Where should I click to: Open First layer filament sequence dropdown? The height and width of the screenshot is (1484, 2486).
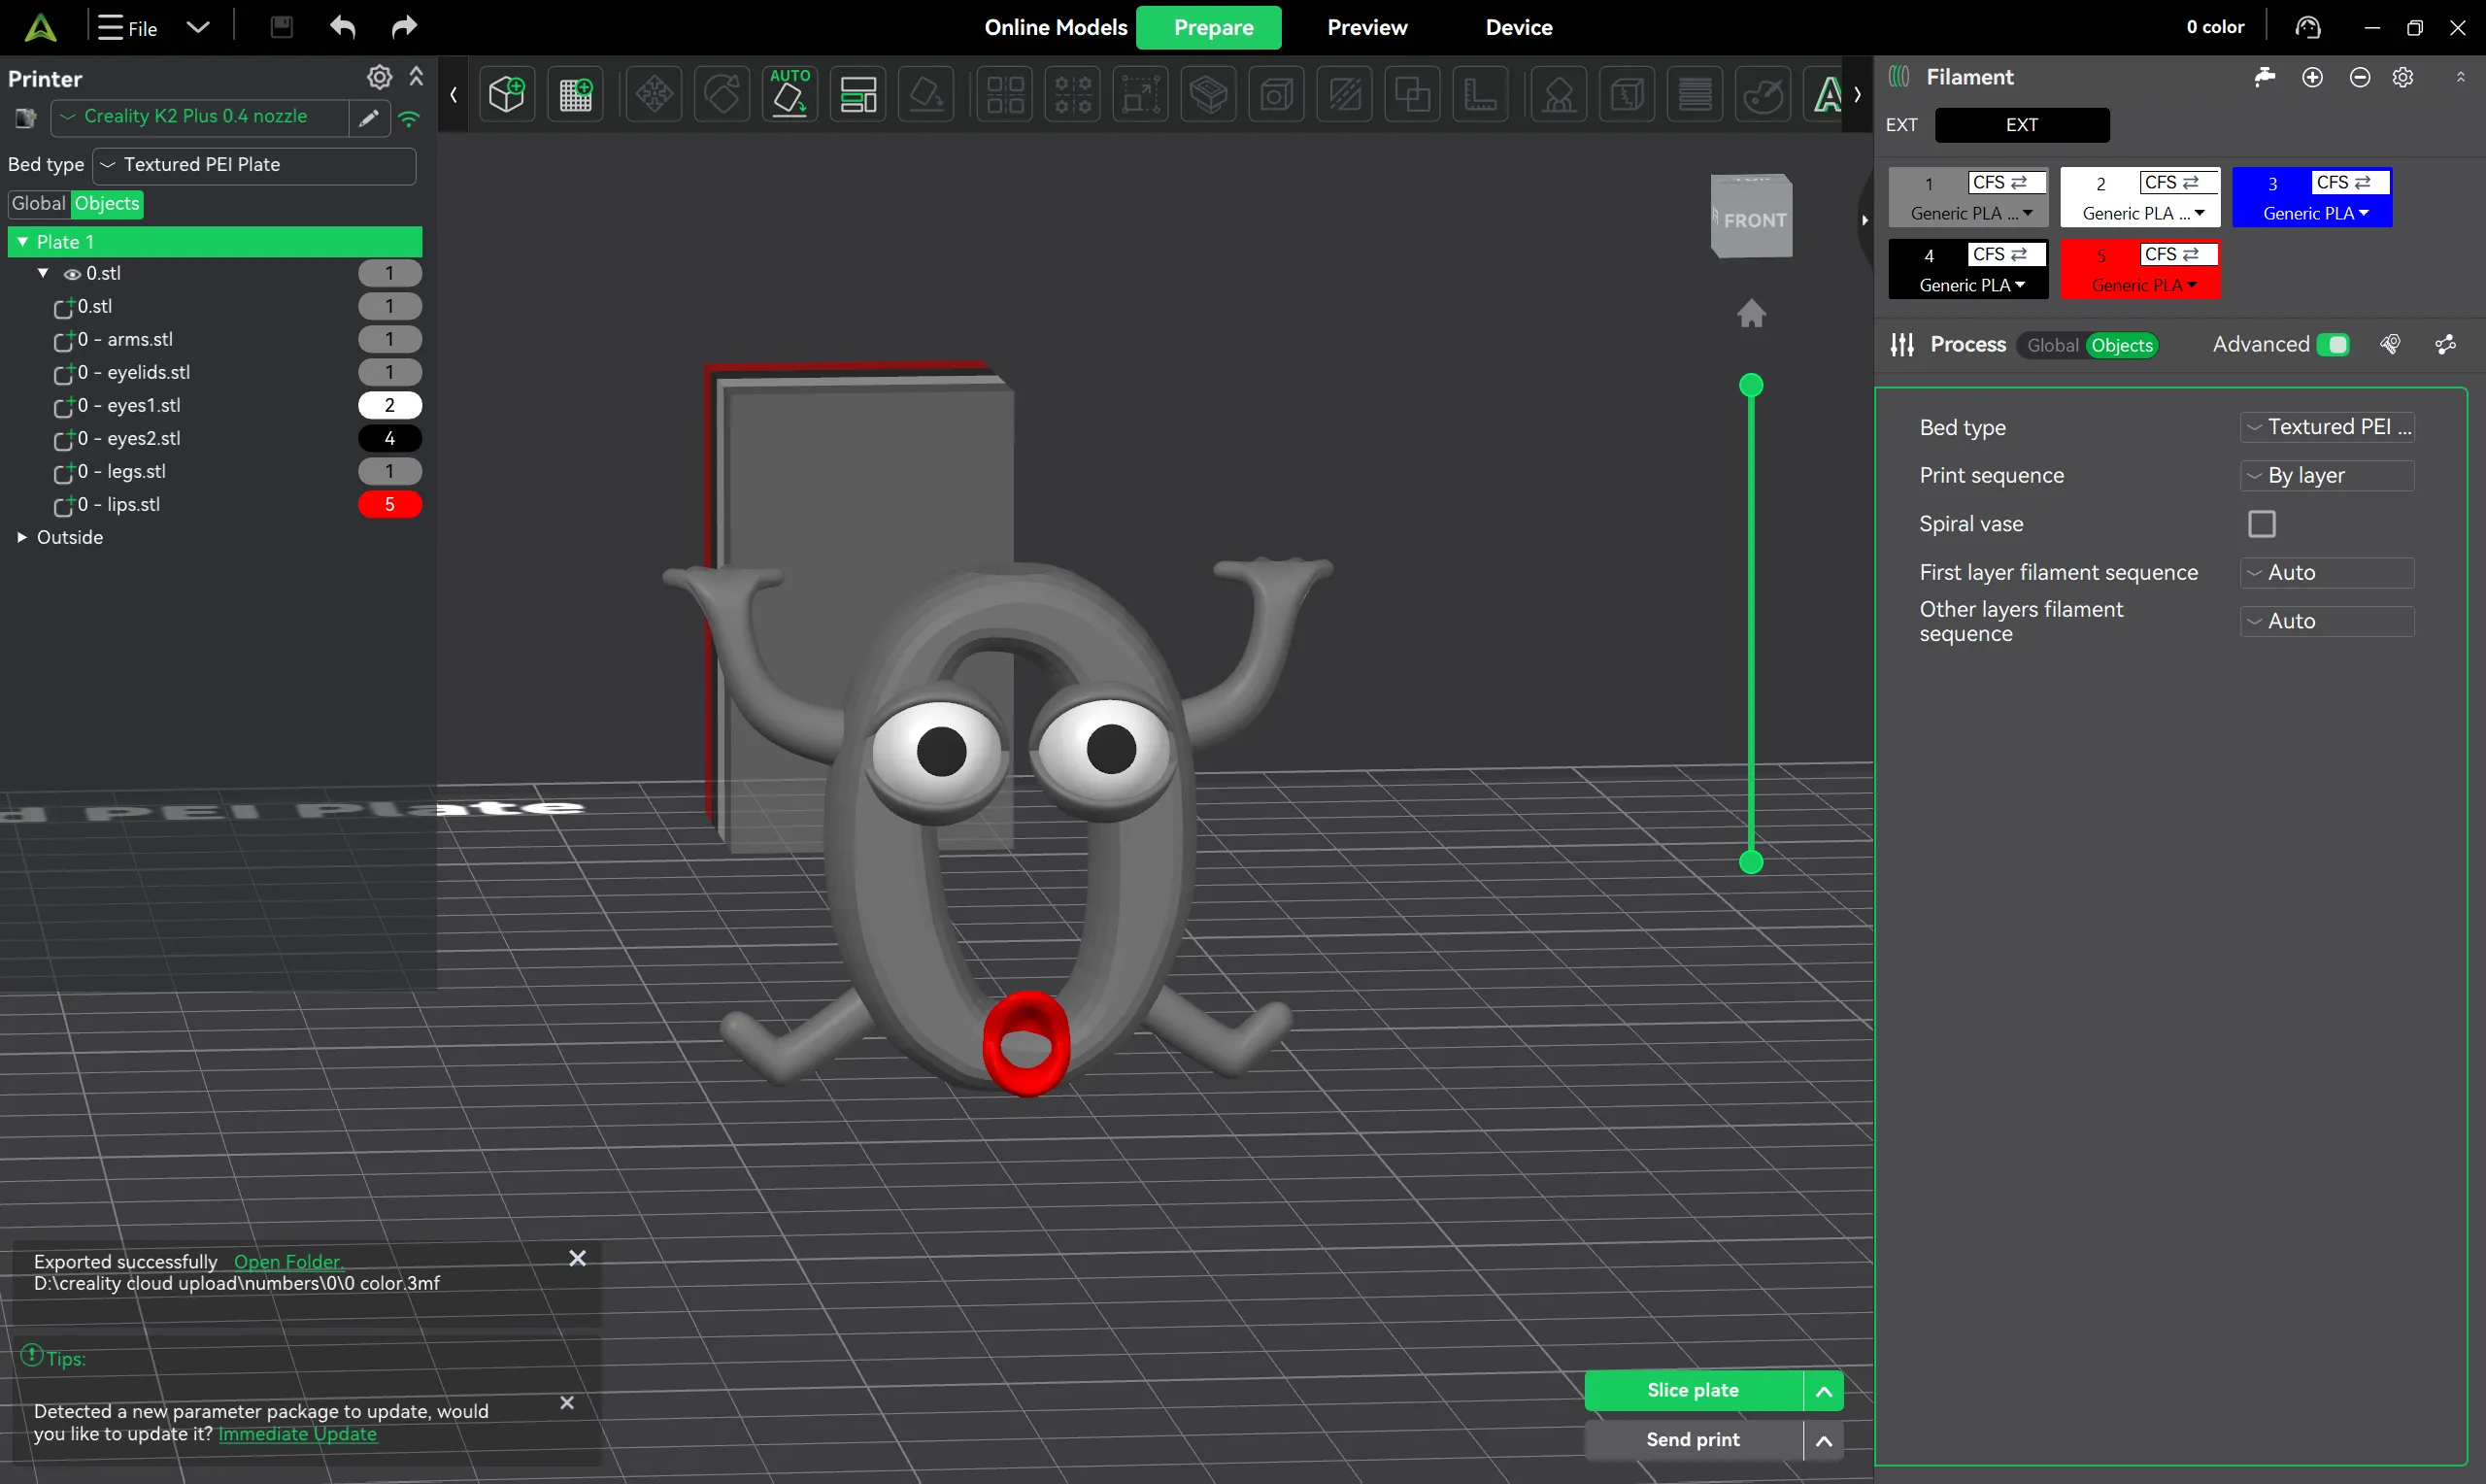point(2327,573)
